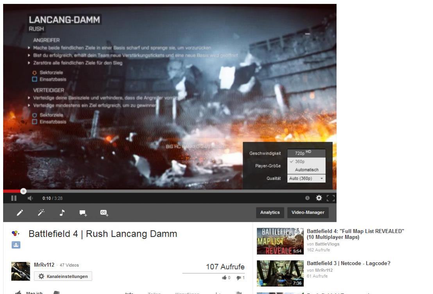Click the MrRv112 channel avatar
Image resolution: width=433 pixels, height=294 pixels.
[x=21, y=271]
